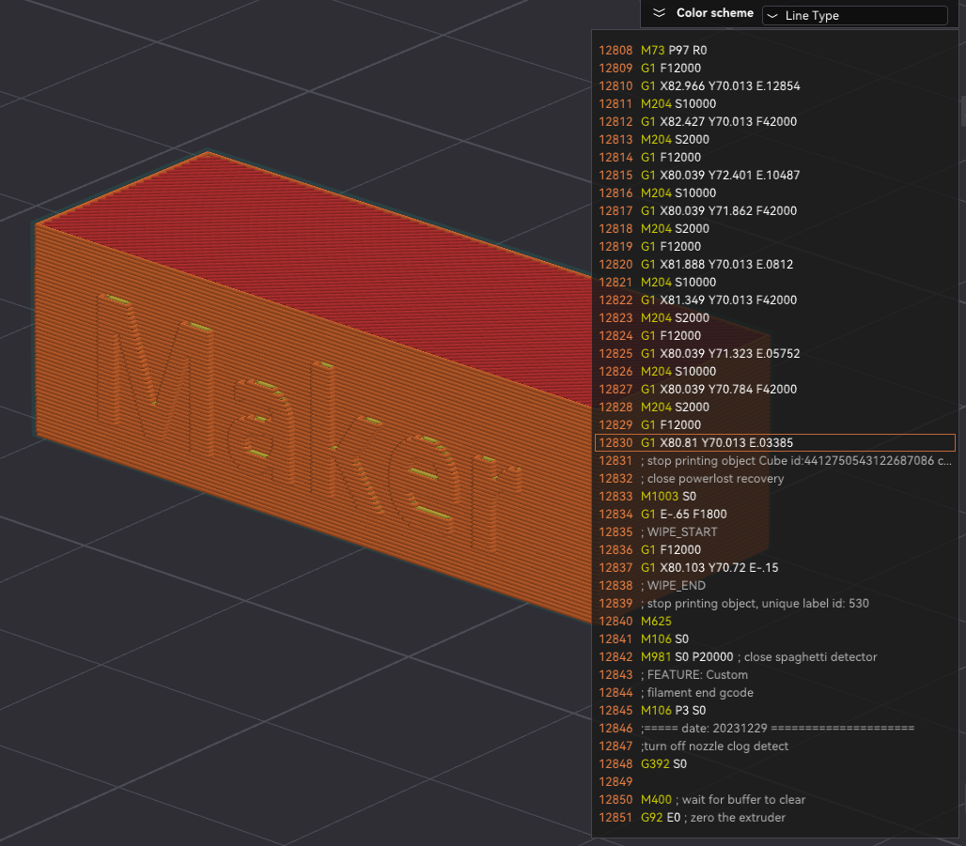The width and height of the screenshot is (966, 846).
Task: Select the WIPE_END comment line
Action: 678,586
